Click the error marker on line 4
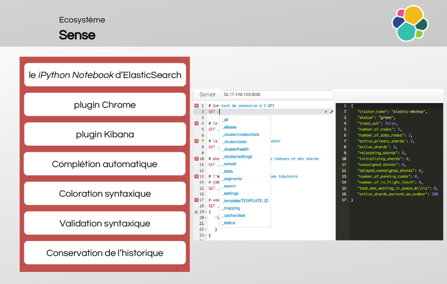The width and height of the screenshot is (447, 284). 196,123
